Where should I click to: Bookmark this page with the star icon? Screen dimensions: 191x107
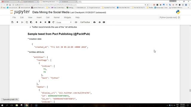148,5
